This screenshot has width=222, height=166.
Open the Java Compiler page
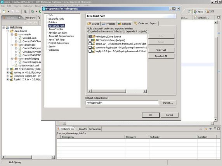[x=56, y=29]
